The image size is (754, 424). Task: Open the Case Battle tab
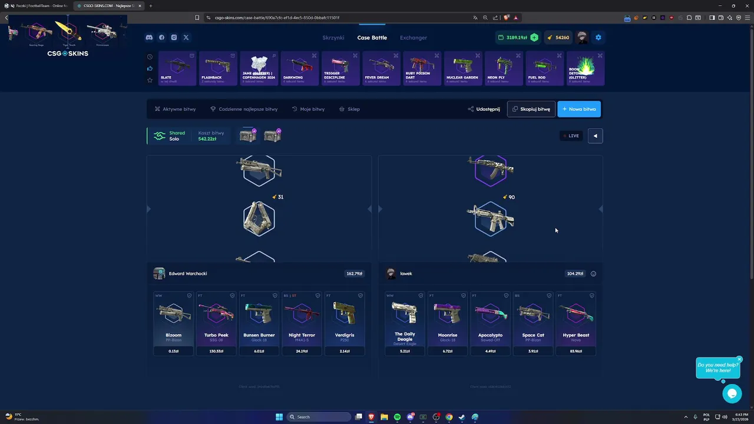(x=372, y=38)
